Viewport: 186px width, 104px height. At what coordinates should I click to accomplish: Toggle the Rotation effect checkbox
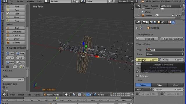point(137,76)
